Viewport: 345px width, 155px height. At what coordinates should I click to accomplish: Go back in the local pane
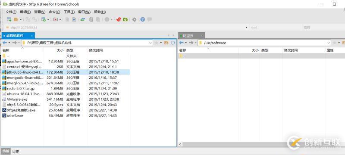pos(5,43)
